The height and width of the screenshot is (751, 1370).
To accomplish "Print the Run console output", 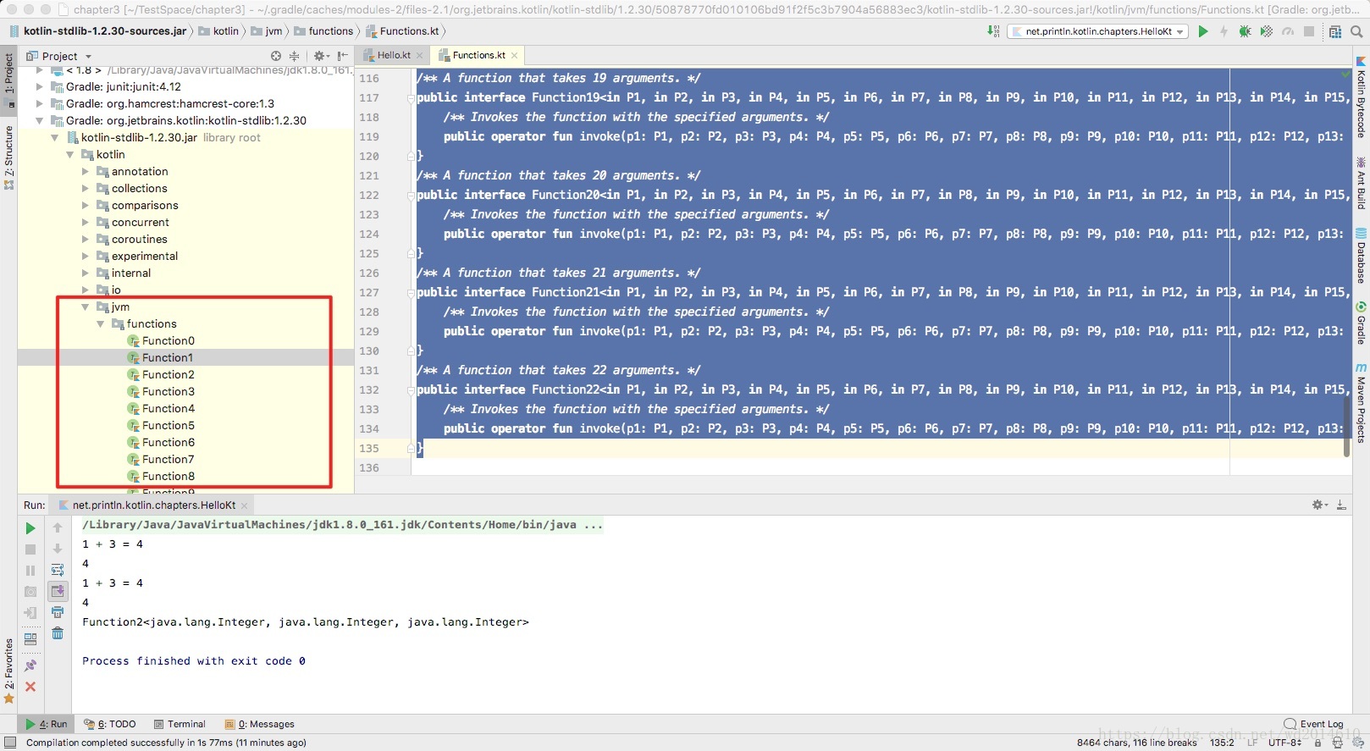I will 58,612.
